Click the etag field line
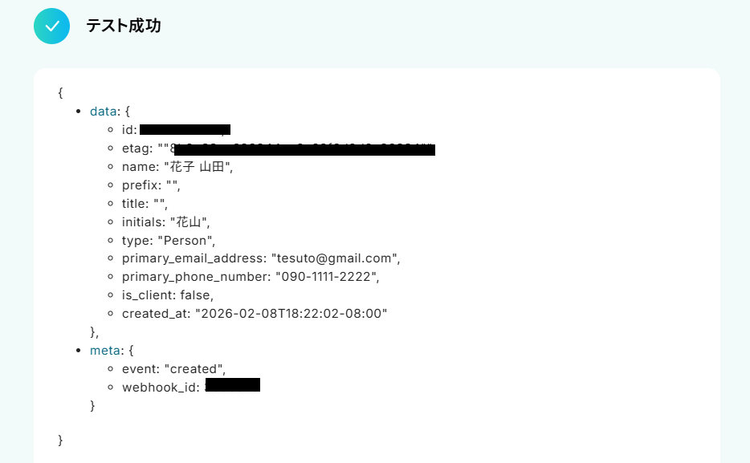Viewport: 750px width, 463px height. click(279, 148)
